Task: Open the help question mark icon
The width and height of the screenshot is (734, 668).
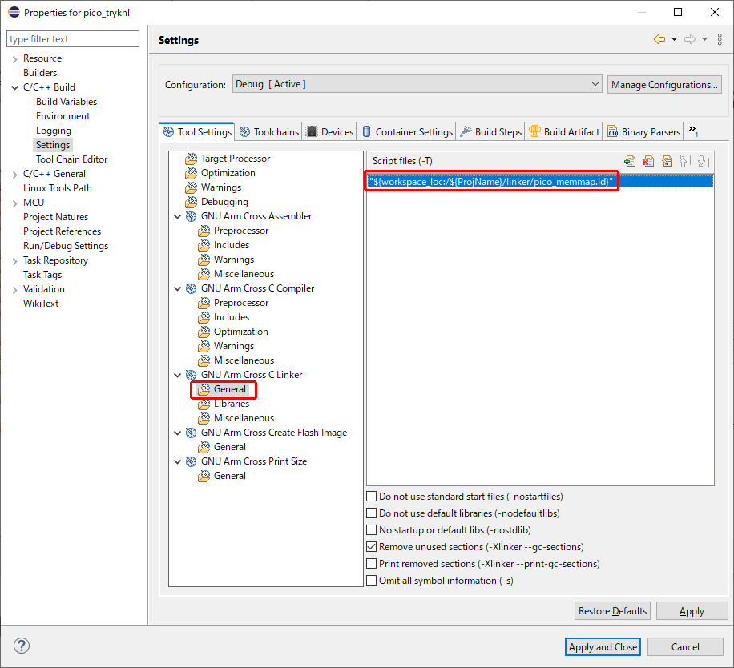Action: click(x=22, y=646)
